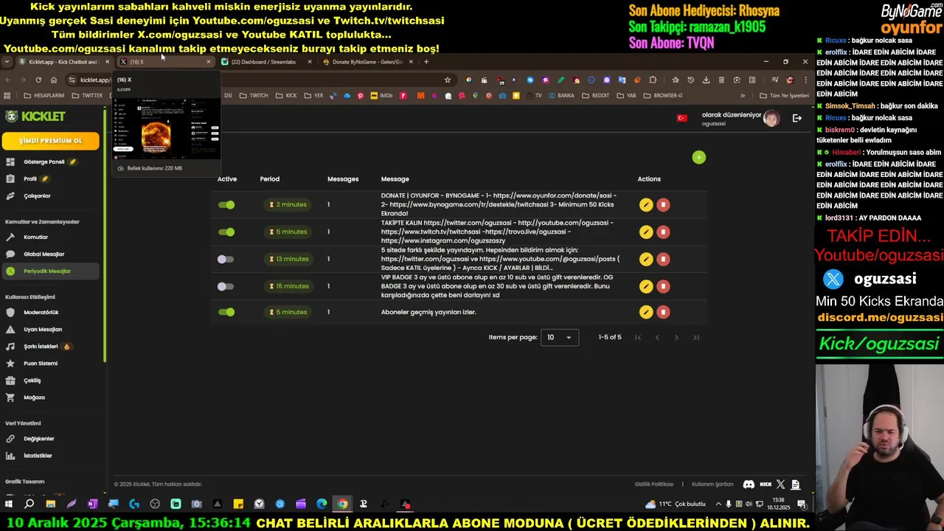Open a new browser tab
944x531 pixels.
pyautogui.click(x=426, y=62)
